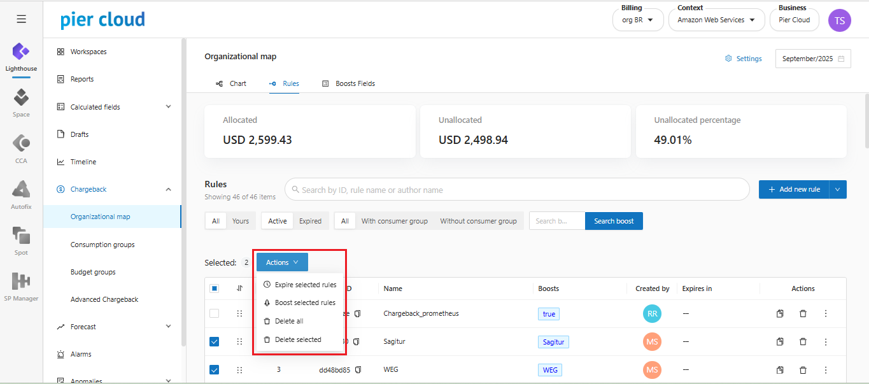Image resolution: width=869 pixels, height=384 pixels.
Task: Click the hamburger menu icon
Action: pyautogui.click(x=21, y=19)
